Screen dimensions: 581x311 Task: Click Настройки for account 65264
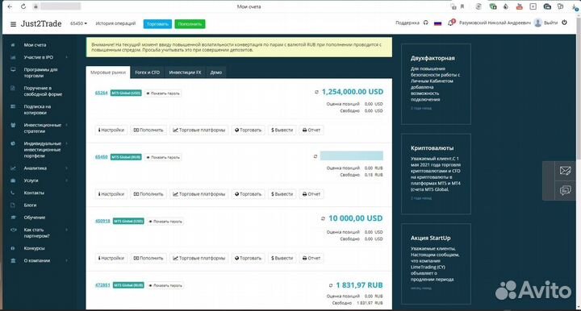(111, 130)
